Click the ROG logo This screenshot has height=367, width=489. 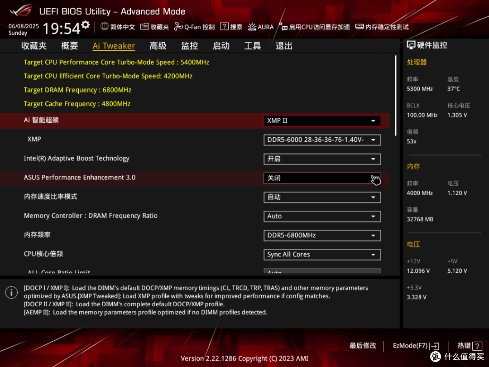[x=20, y=10]
